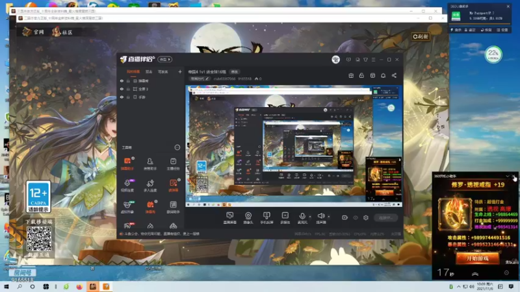Open 官网 link in the game window
The width and height of the screenshot is (520, 292).
tap(33, 32)
